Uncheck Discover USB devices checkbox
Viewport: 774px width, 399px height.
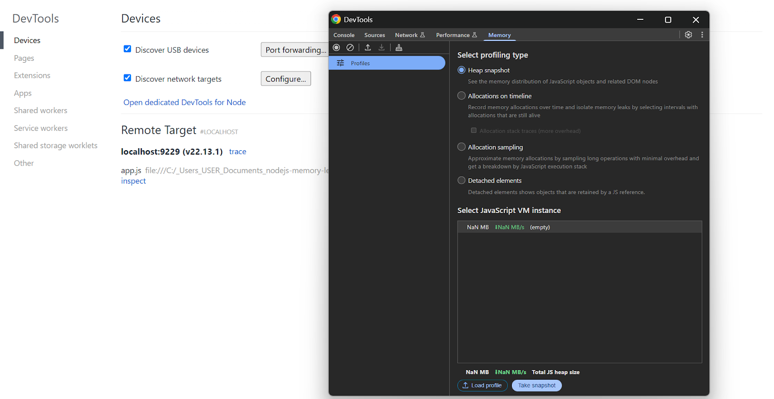click(x=127, y=49)
